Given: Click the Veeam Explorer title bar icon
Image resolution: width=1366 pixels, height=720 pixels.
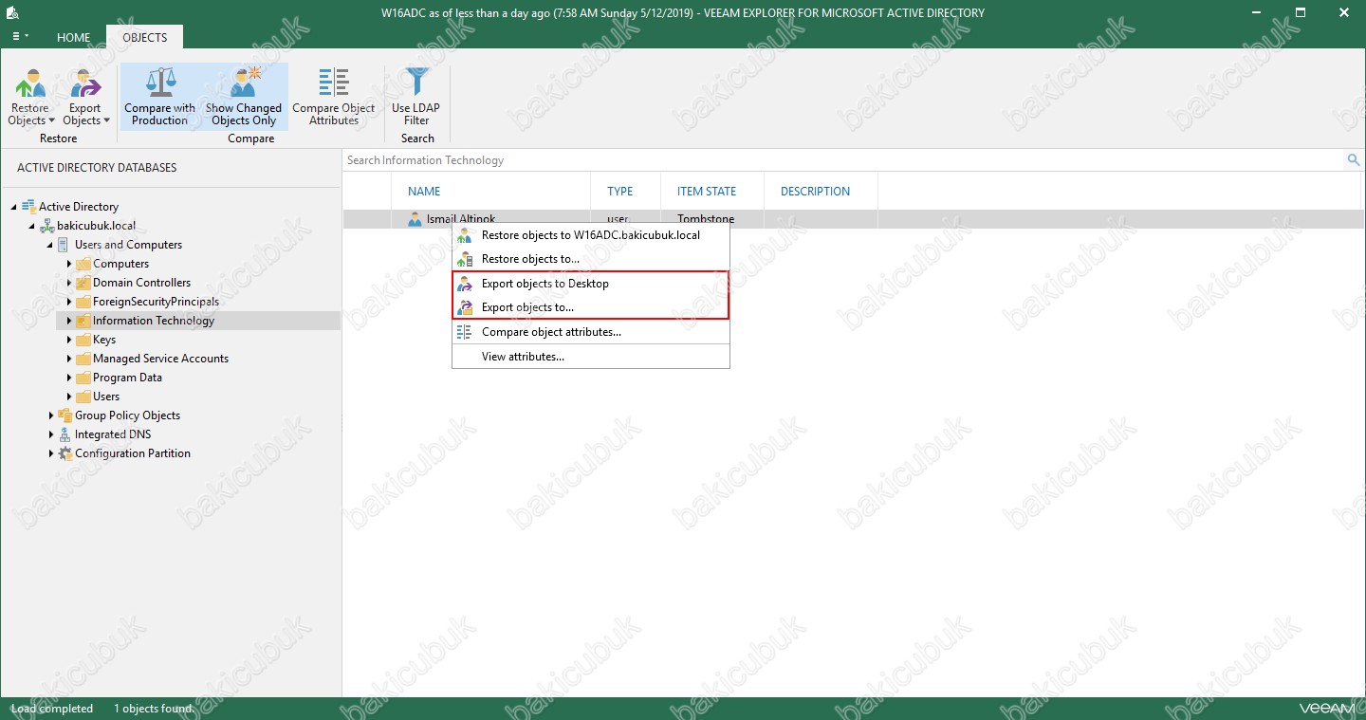Looking at the screenshot, I should tap(13, 12).
